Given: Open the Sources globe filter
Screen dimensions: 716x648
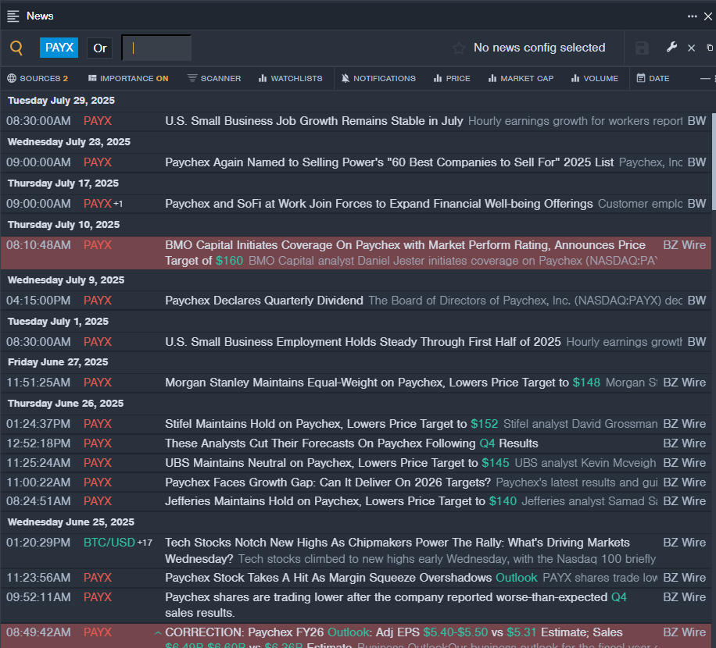Looking at the screenshot, I should point(38,78).
